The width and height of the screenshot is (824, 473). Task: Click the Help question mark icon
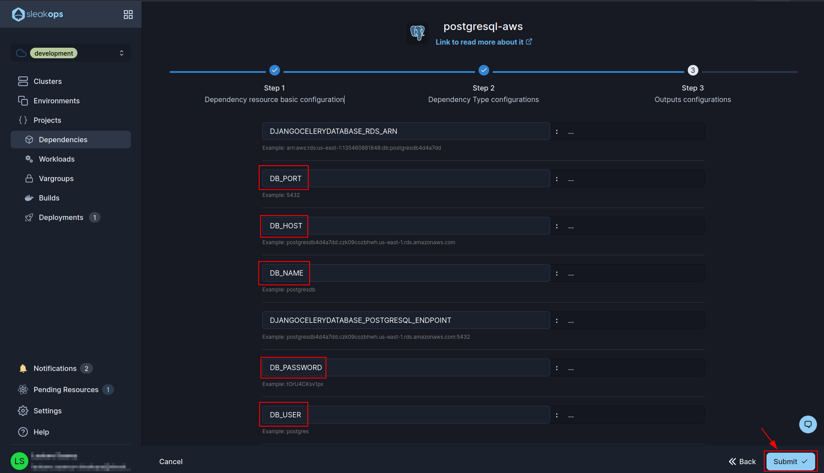point(23,432)
